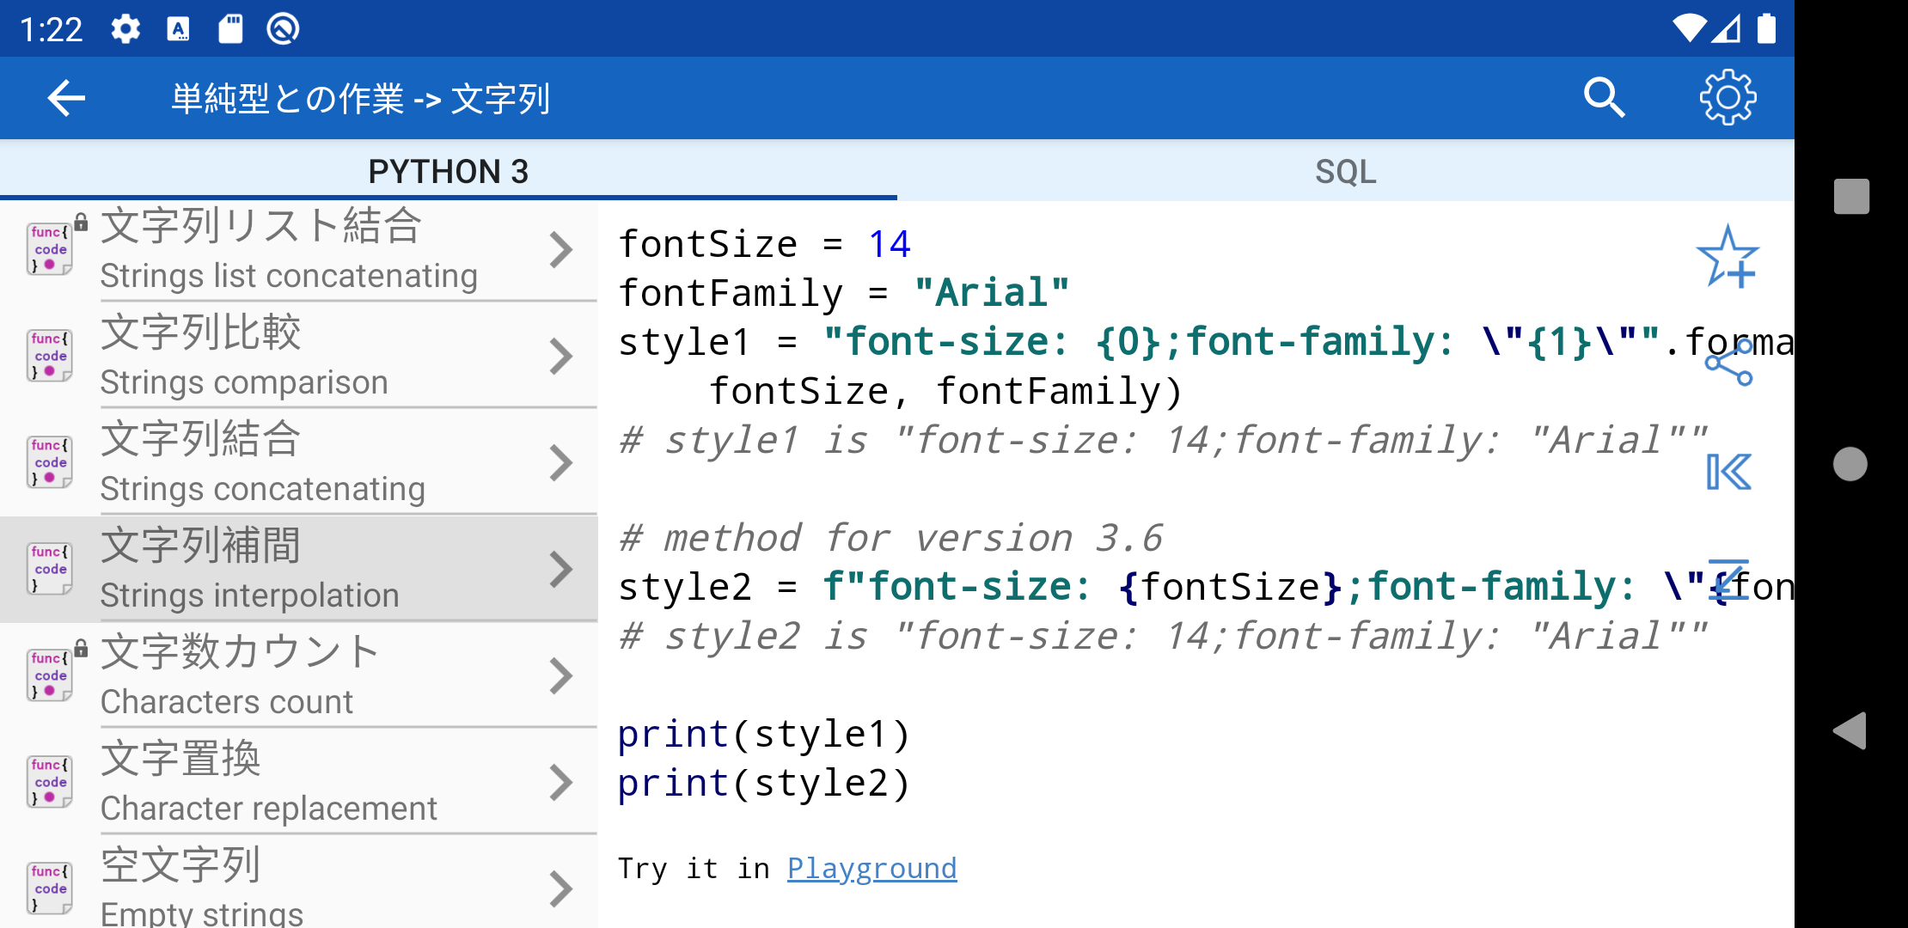Image resolution: width=1908 pixels, height=928 pixels.
Task: Open the Playground link
Action: pos(871,869)
